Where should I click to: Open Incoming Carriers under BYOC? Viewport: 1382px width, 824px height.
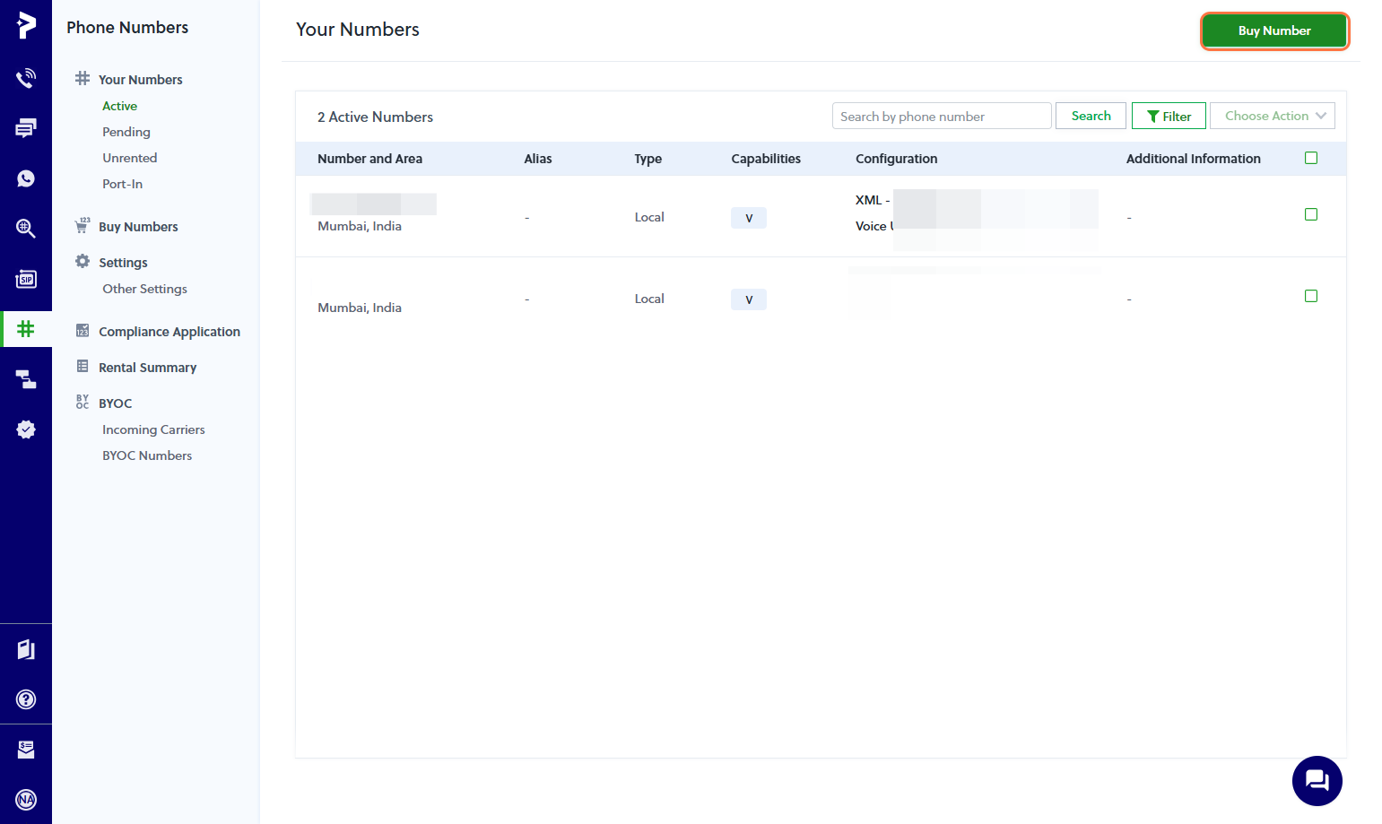pyautogui.click(x=153, y=429)
